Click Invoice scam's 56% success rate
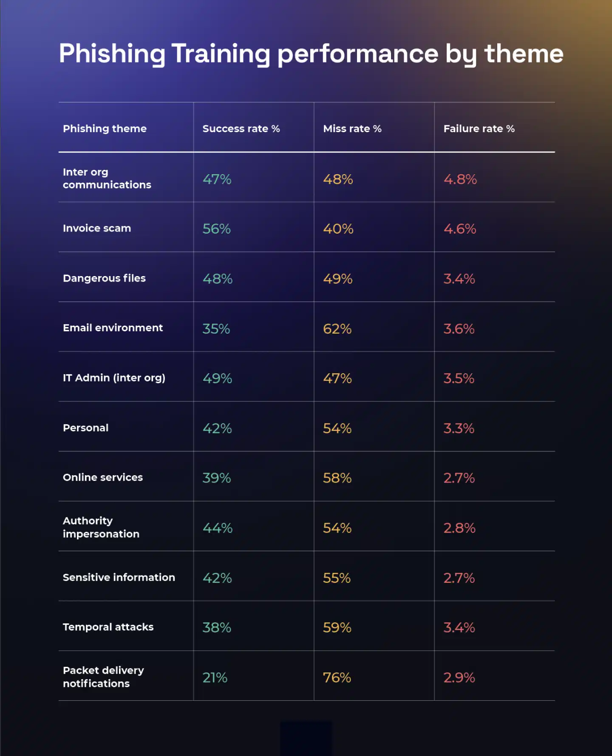 (216, 229)
